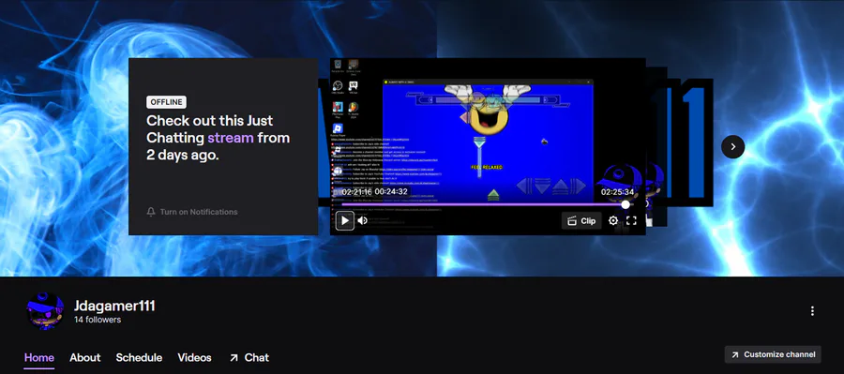Click the Customize channel button
This screenshot has width=844, height=374.
[x=773, y=354]
